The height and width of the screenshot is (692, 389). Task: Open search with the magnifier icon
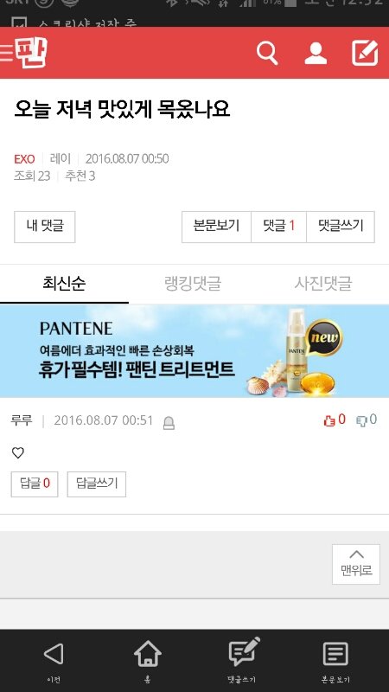tap(267, 53)
